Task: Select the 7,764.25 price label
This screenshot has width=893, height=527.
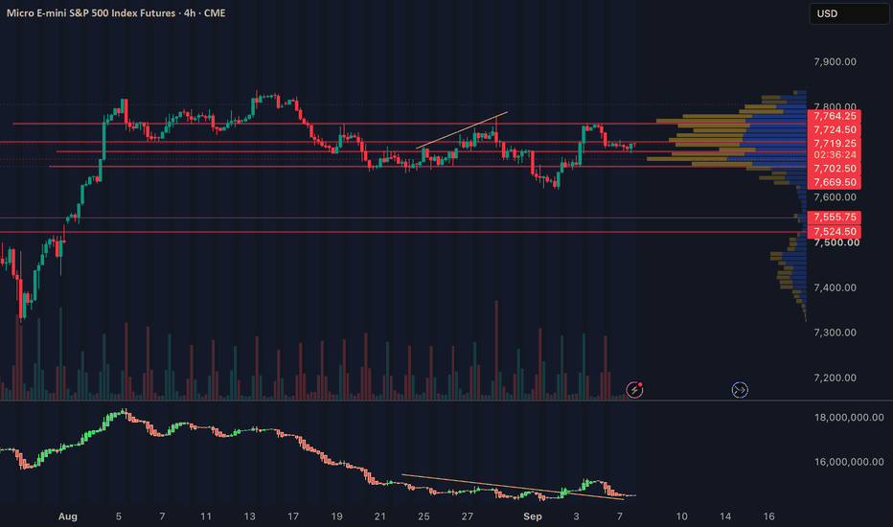Action: click(x=835, y=116)
